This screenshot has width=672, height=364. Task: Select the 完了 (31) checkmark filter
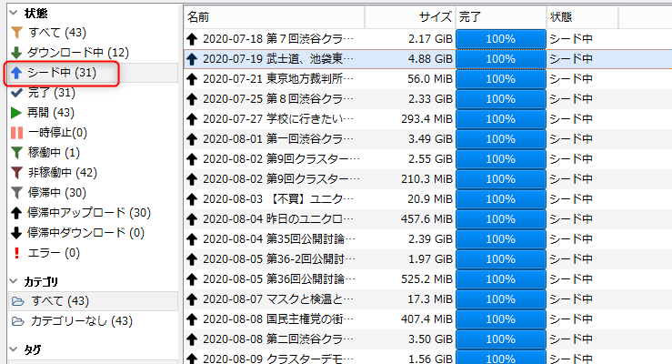[16, 92]
